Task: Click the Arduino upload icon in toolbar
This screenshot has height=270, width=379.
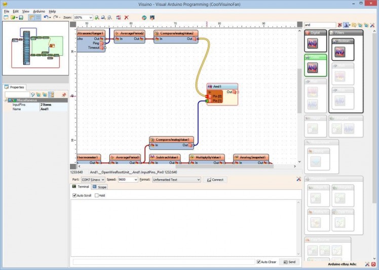Action: pos(152,17)
